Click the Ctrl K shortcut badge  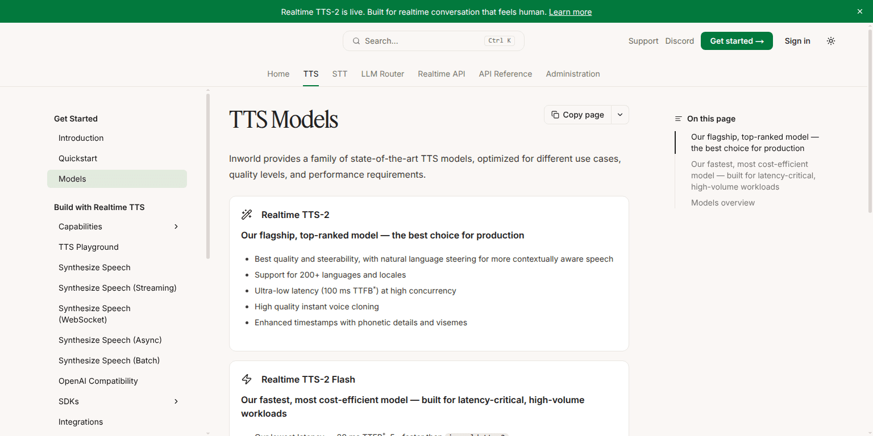(x=500, y=41)
